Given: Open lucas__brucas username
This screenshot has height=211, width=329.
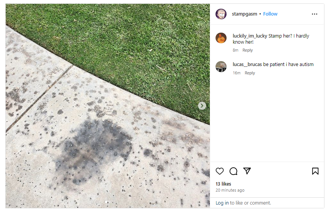Looking at the screenshot, I should pyautogui.click(x=247, y=65).
